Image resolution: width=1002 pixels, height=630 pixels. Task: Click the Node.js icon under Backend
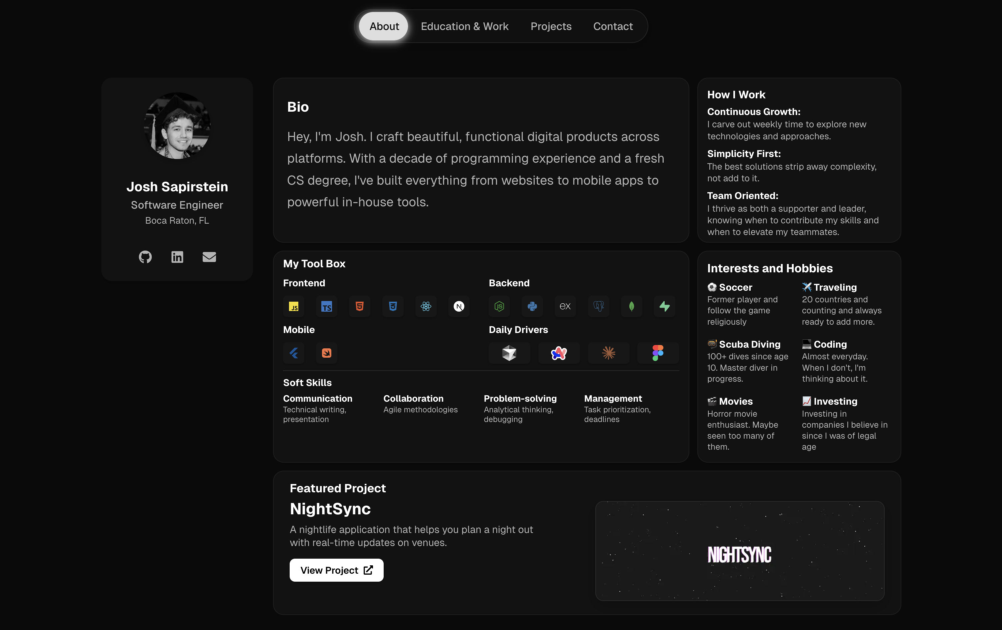[x=499, y=307]
